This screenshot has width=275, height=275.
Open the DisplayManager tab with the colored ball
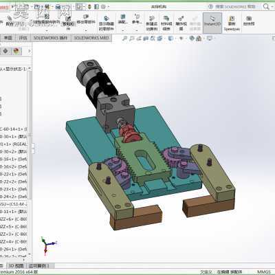(16, 51)
